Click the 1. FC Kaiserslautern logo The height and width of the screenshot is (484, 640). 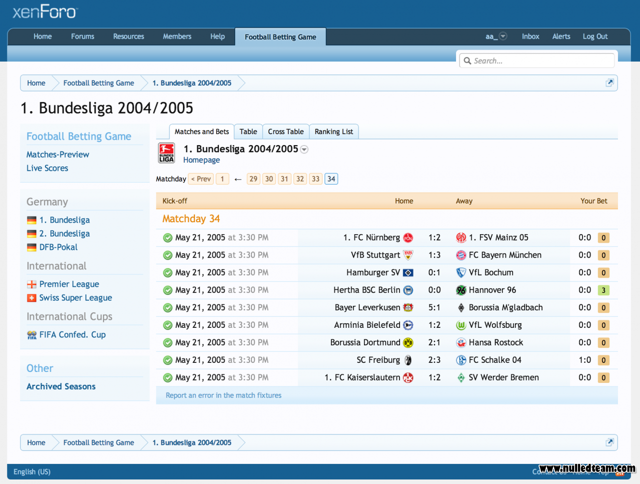tap(408, 378)
